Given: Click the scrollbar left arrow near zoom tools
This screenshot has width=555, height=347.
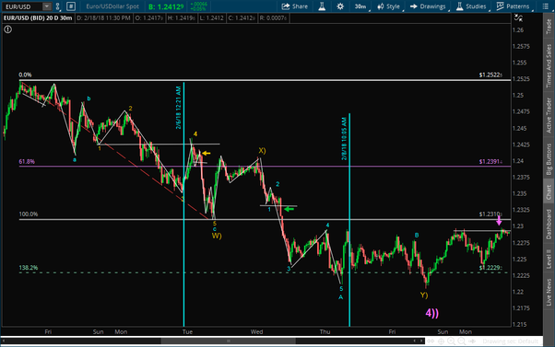Looking at the screenshot, I should [x=415, y=341].
